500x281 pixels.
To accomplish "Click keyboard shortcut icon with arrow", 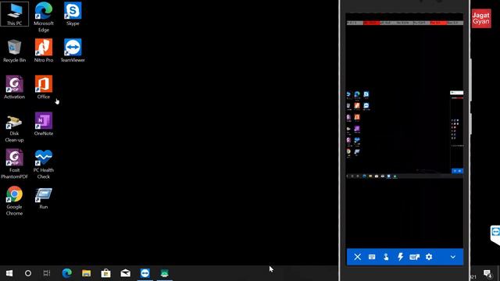I will click(414, 257).
